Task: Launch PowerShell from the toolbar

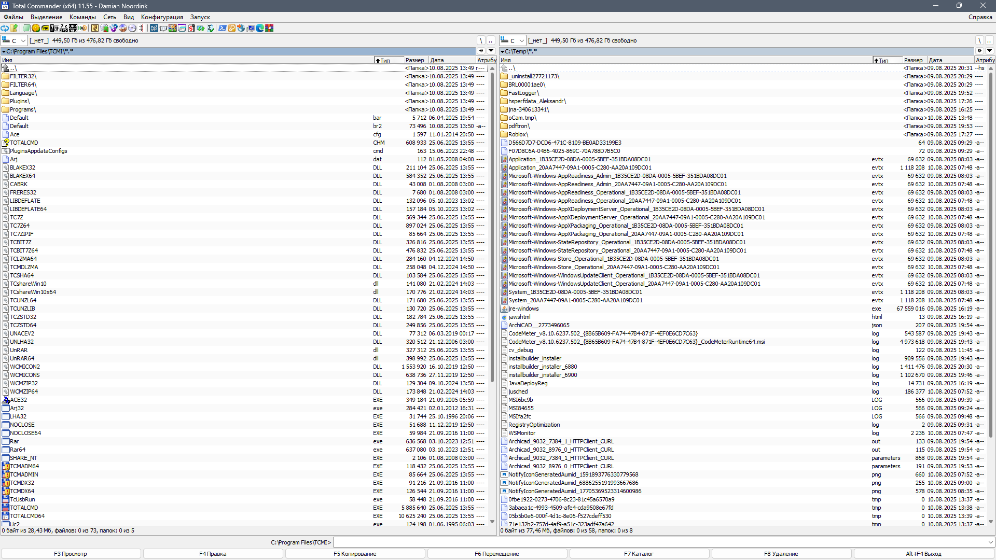Action: pos(223,28)
